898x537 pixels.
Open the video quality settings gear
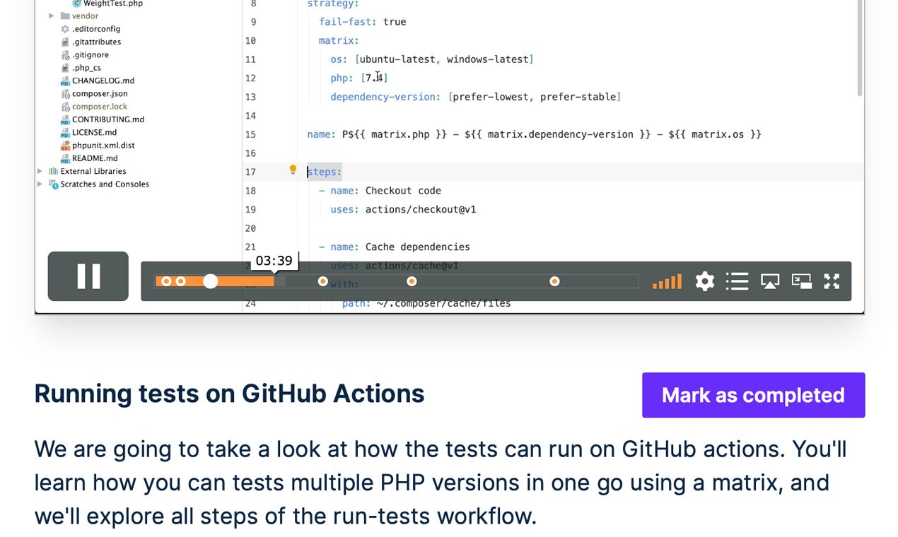(705, 281)
